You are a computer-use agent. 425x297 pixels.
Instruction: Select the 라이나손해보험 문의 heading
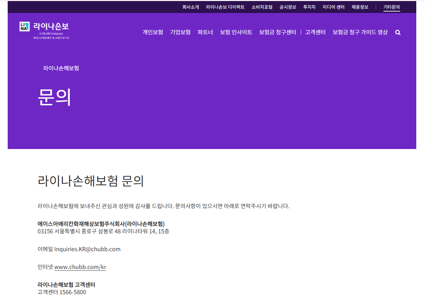point(91,181)
